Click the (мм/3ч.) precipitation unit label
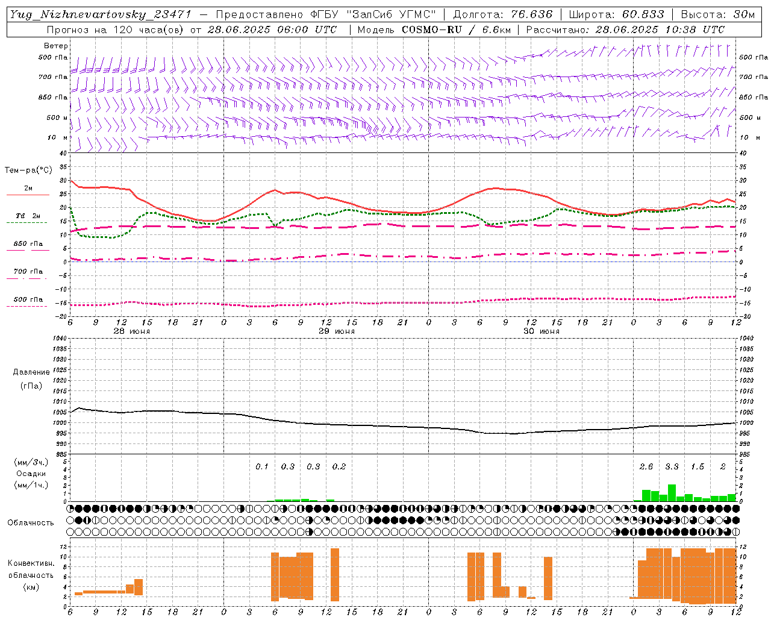The height and width of the screenshot is (617, 771). (x=31, y=462)
